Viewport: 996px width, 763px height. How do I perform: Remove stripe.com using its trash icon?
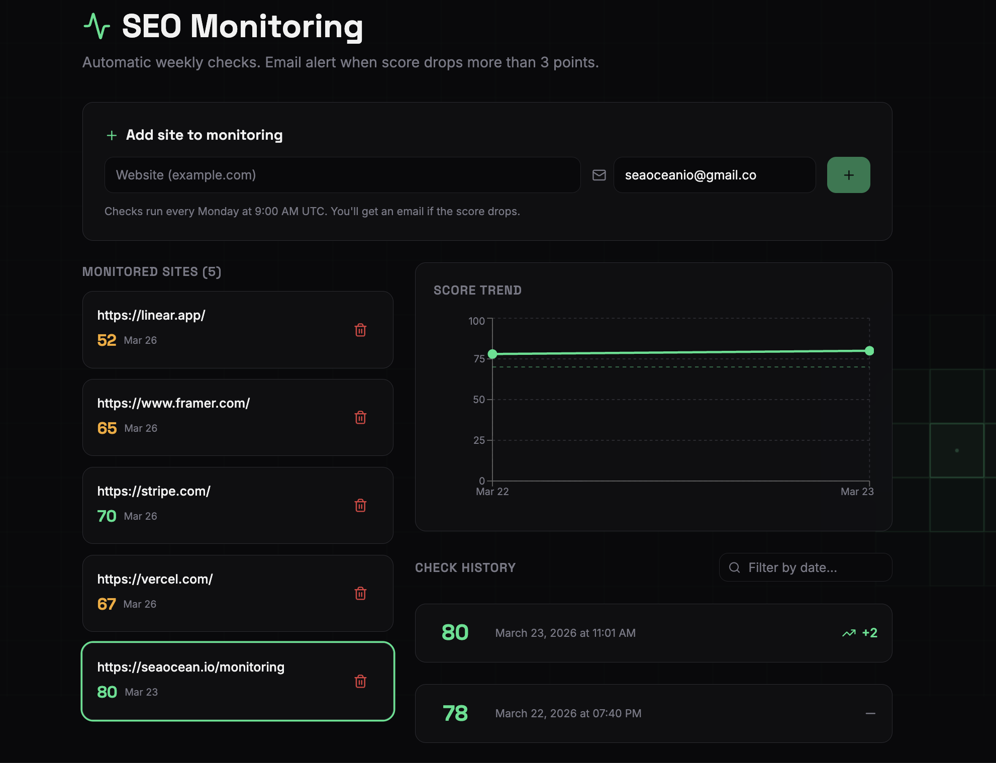tap(360, 505)
